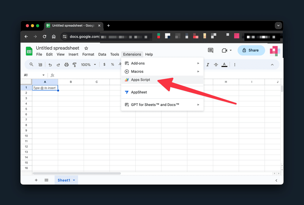Go back in browser
Screen dimensions: 304x205
(x=26, y=36)
